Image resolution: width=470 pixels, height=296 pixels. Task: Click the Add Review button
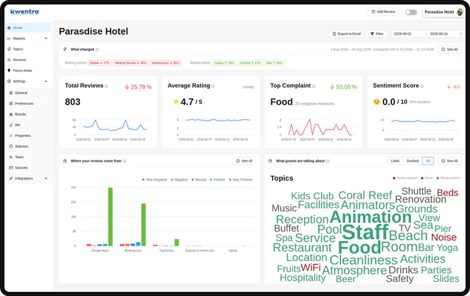[383, 11]
